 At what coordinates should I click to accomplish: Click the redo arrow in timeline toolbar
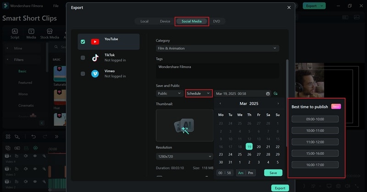[x=45, y=137]
